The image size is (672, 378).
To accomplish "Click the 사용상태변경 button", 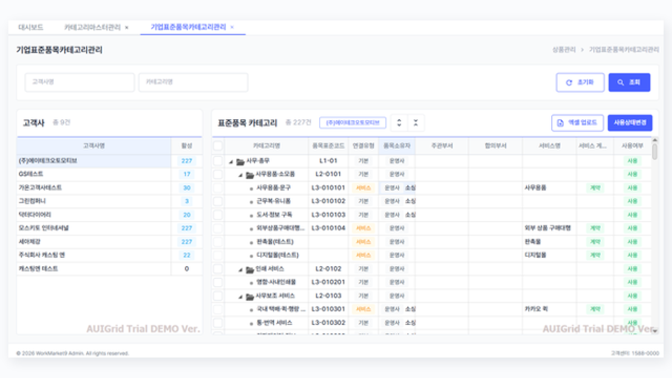I will point(630,123).
